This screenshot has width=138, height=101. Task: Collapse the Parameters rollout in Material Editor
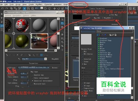point(33,63)
